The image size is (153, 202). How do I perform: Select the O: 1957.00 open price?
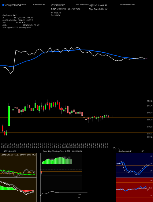coord(73,9)
